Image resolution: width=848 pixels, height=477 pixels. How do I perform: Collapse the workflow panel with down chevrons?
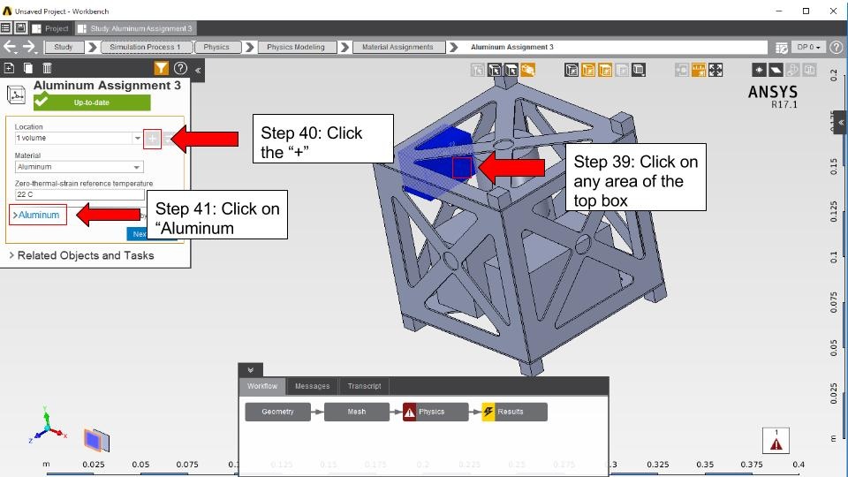point(250,370)
